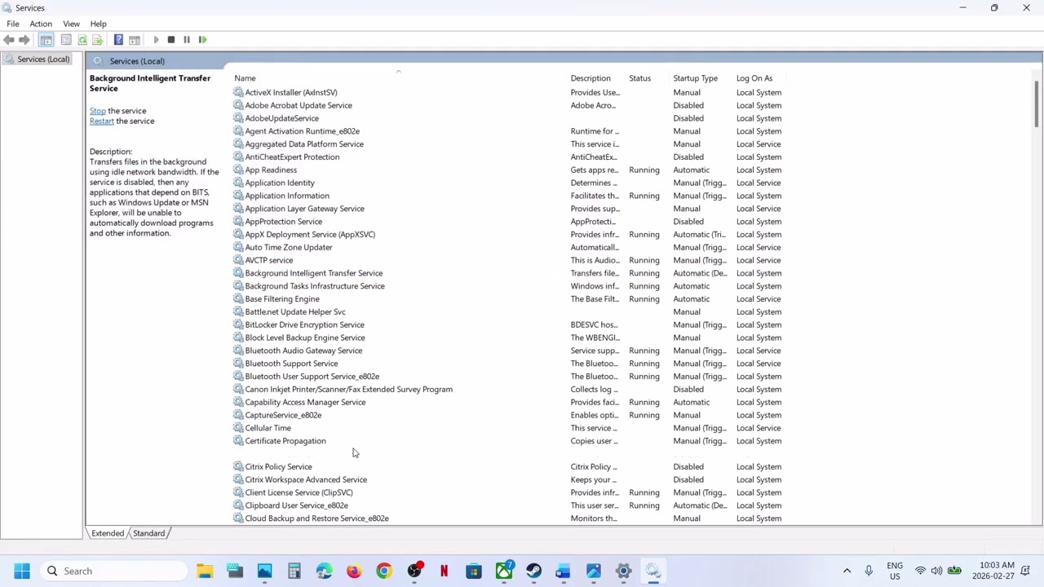The height and width of the screenshot is (587, 1044).
Task: Open the Properties toolbar icon
Action: (x=66, y=39)
